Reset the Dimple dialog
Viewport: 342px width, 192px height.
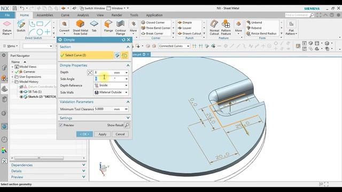pyautogui.click(x=123, y=40)
